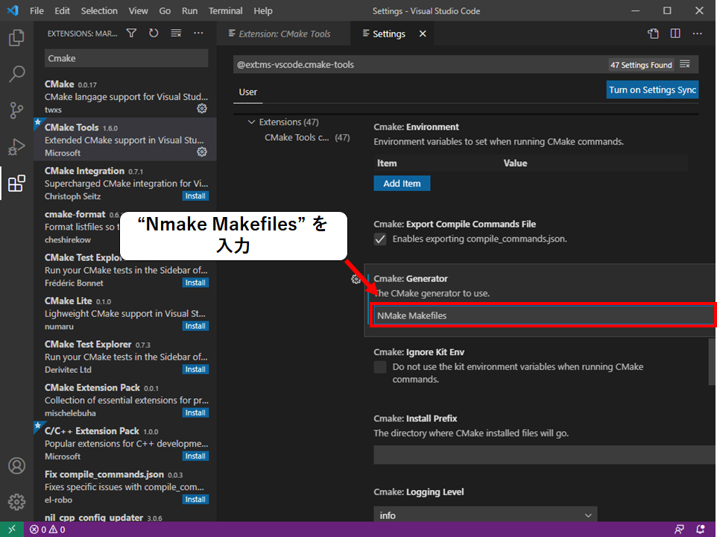This screenshot has height=537, width=717.
Task: Open the gear icon beside Cmake: Generator setting
Action: click(356, 279)
